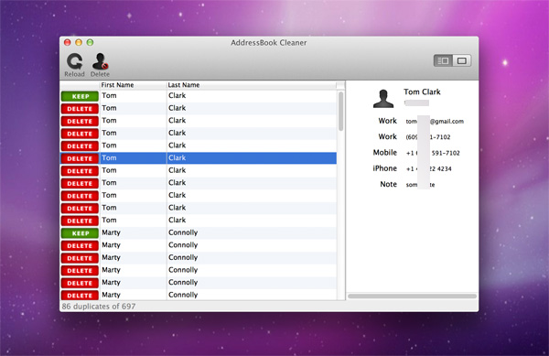This screenshot has width=549, height=356.
Task: Select "Connolly" in the KEEP-marked row
Action: (183, 232)
